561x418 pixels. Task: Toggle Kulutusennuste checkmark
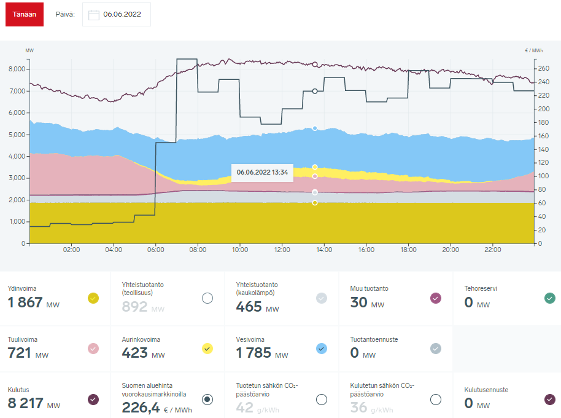click(x=550, y=400)
